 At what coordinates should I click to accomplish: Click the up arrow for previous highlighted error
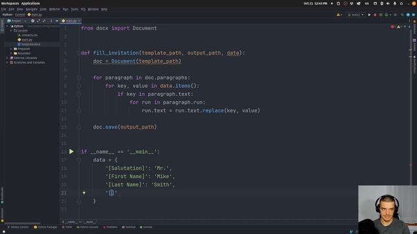(405, 27)
